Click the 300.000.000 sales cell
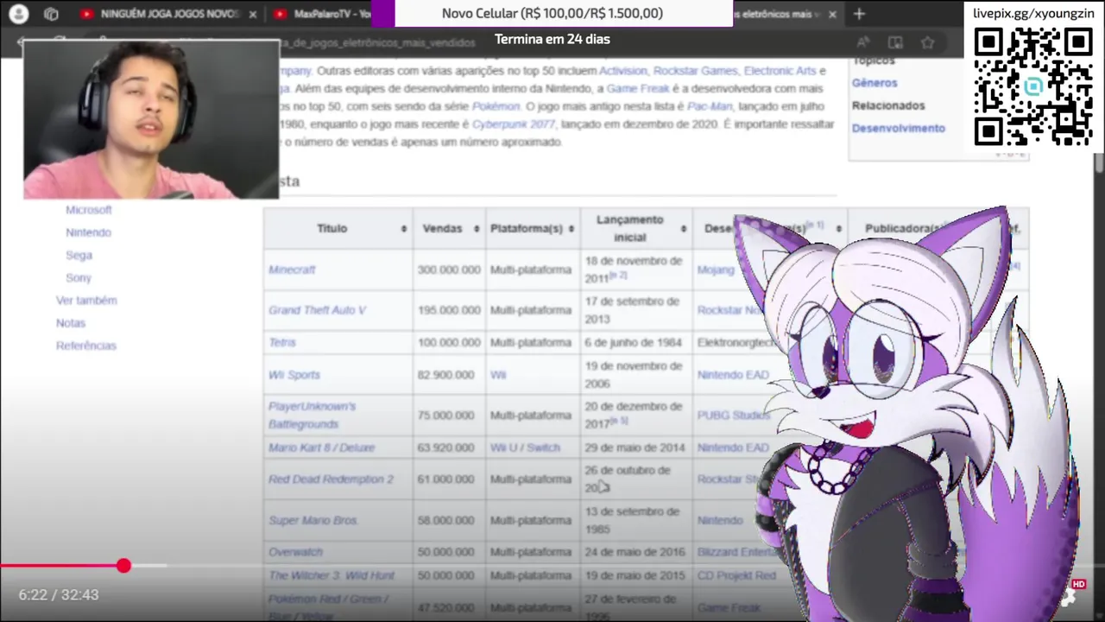 449,270
